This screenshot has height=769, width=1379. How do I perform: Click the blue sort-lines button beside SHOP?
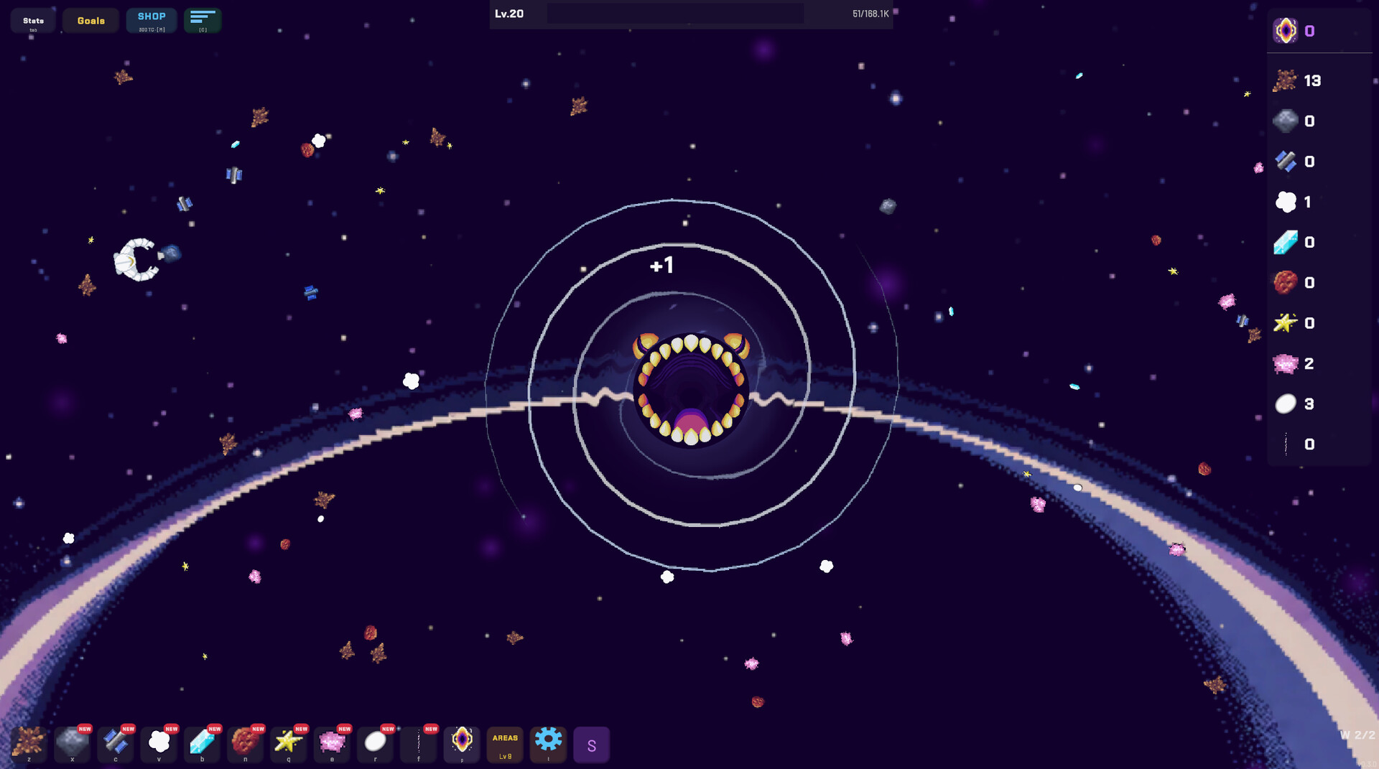(203, 22)
